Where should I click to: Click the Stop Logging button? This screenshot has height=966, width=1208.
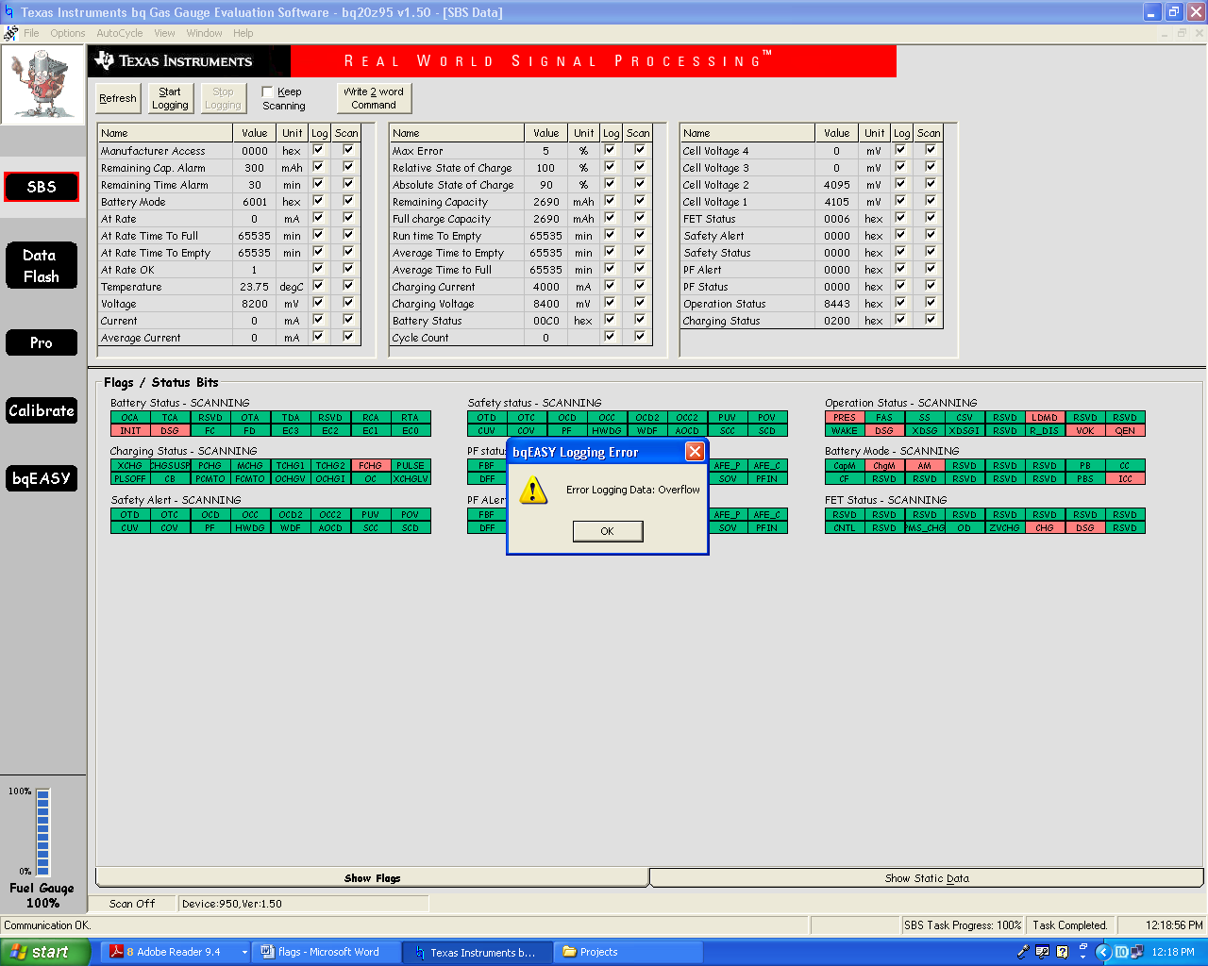tap(223, 98)
